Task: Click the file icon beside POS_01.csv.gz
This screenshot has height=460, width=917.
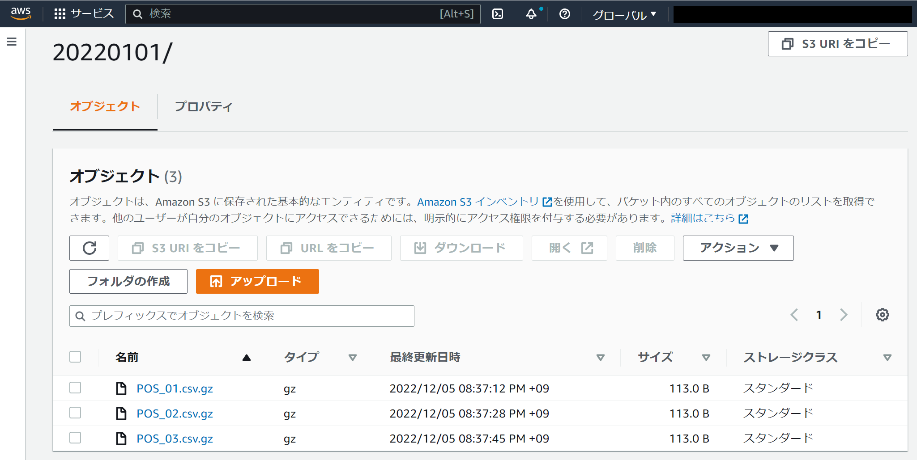Action: pos(121,388)
